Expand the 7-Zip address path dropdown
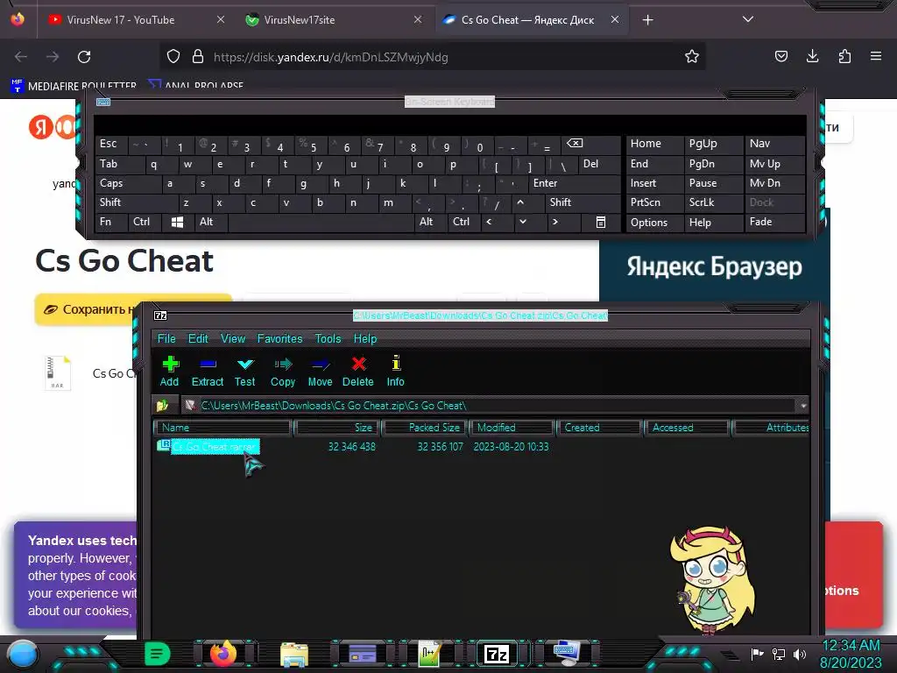Viewport: 897px width, 673px height. click(803, 405)
